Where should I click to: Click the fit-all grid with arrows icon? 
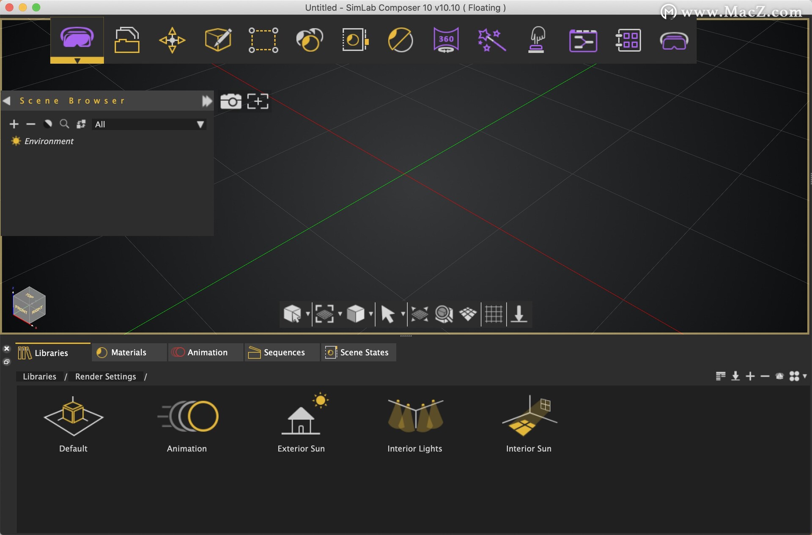(x=420, y=314)
